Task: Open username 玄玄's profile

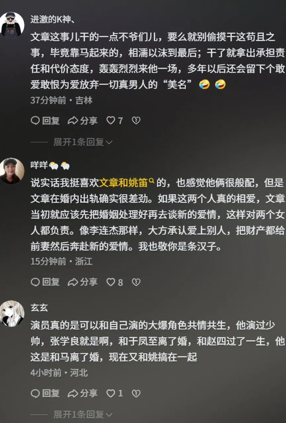Action: click(x=39, y=308)
